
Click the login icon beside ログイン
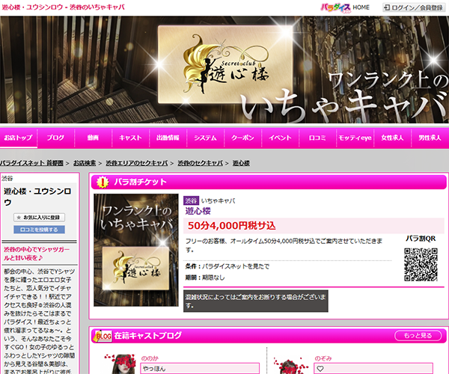pos(387,7)
